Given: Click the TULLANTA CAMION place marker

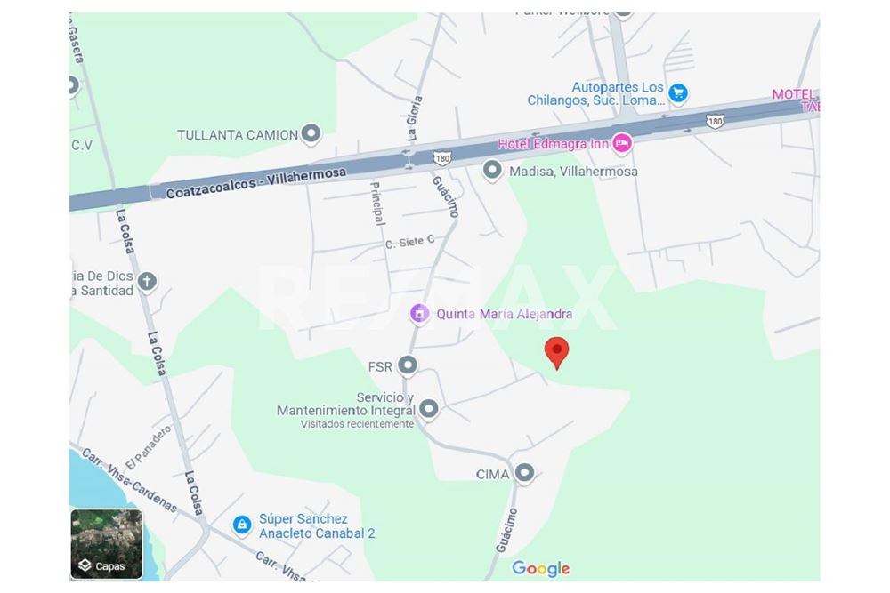Looking at the screenshot, I should (x=311, y=133).
